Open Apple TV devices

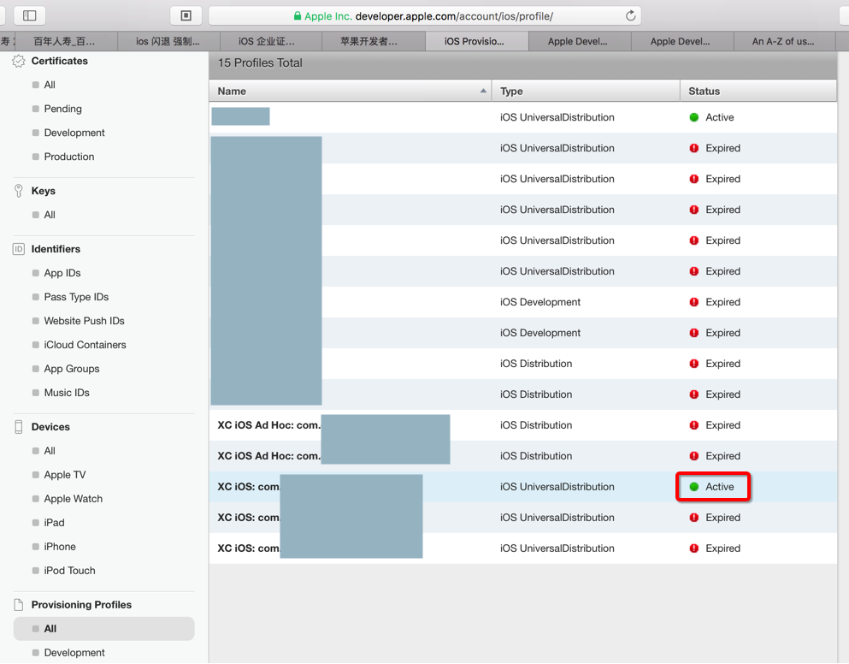(64, 475)
